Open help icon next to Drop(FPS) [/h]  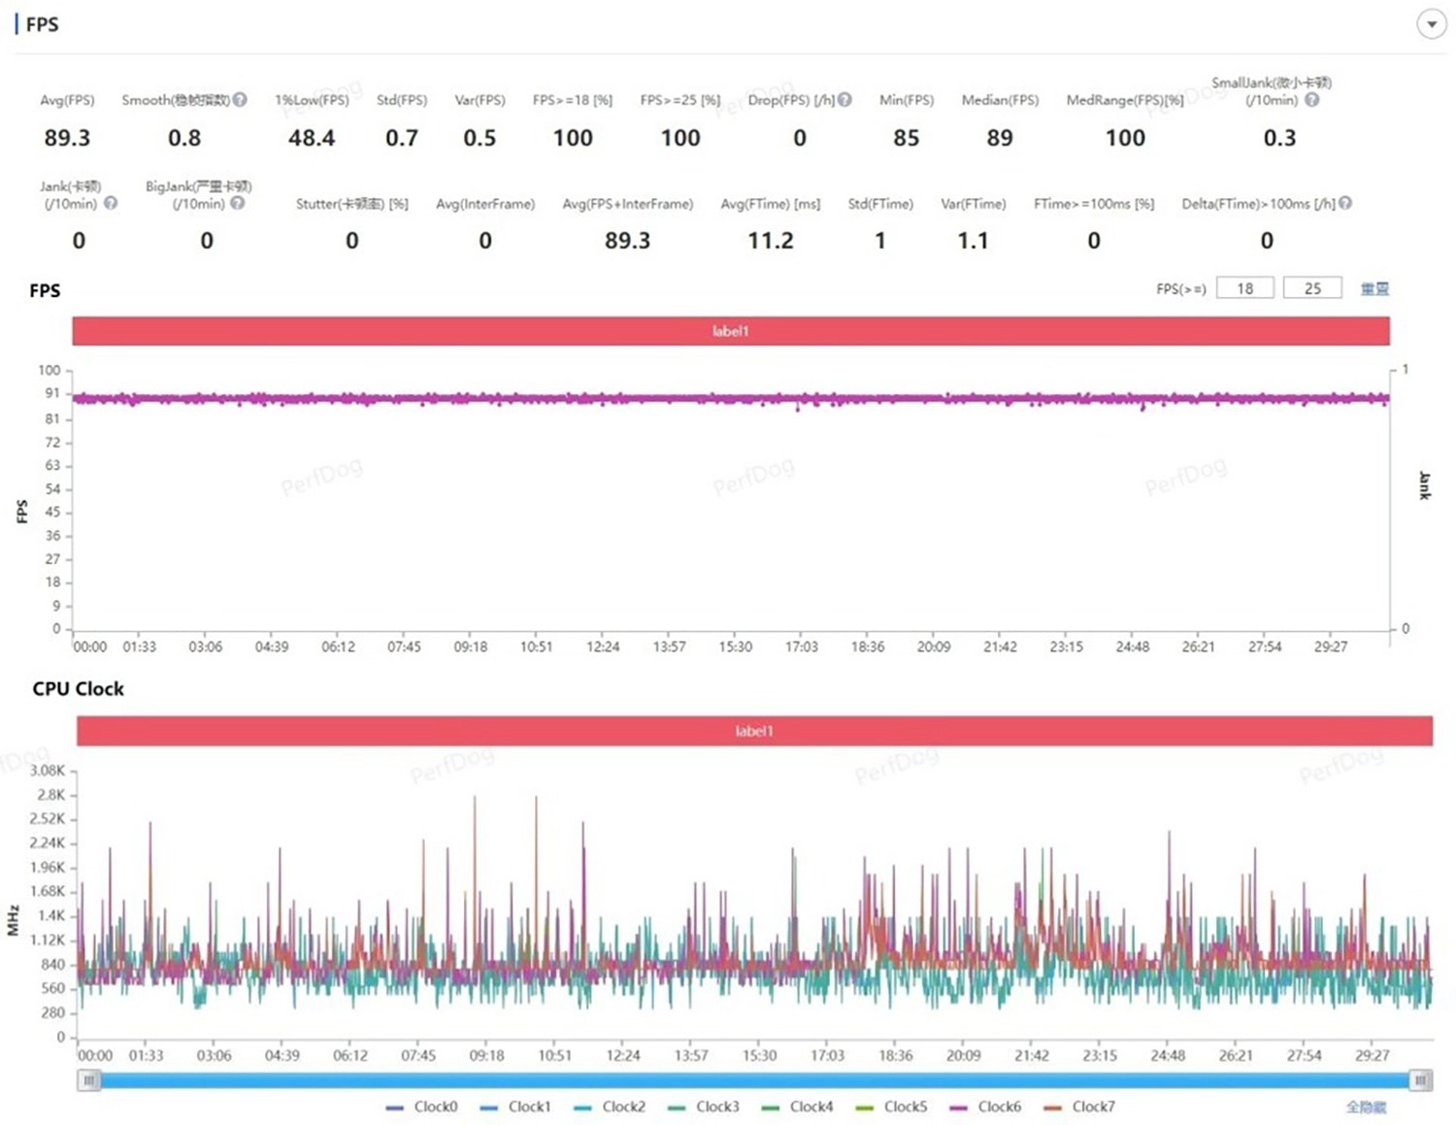[x=844, y=99]
